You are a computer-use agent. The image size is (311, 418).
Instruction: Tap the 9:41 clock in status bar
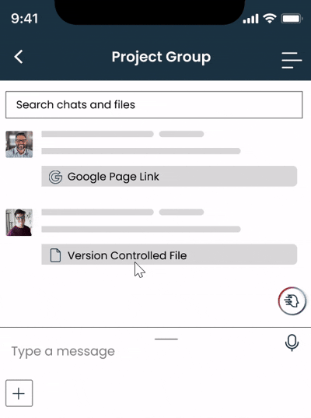[x=25, y=19]
